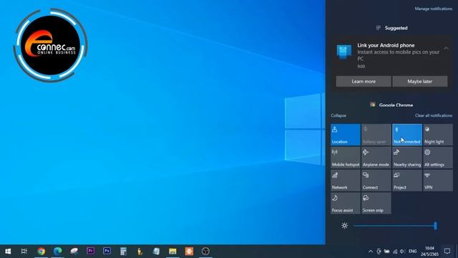Collapse the Link your Android phone notification chevron

pos(446,48)
